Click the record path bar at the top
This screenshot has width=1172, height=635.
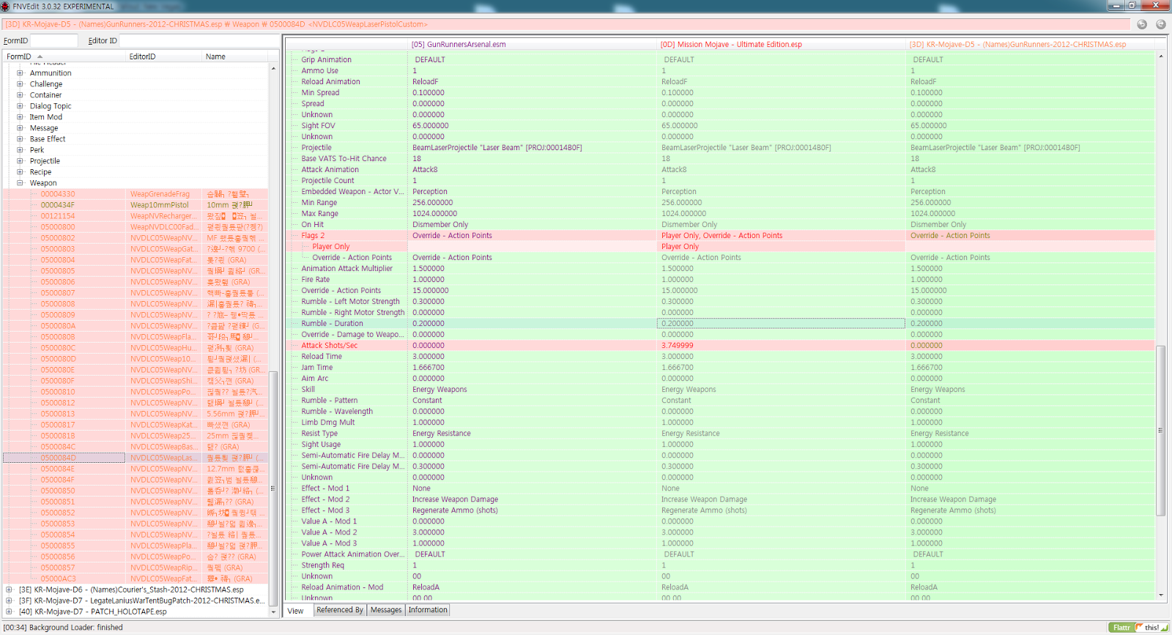point(566,24)
